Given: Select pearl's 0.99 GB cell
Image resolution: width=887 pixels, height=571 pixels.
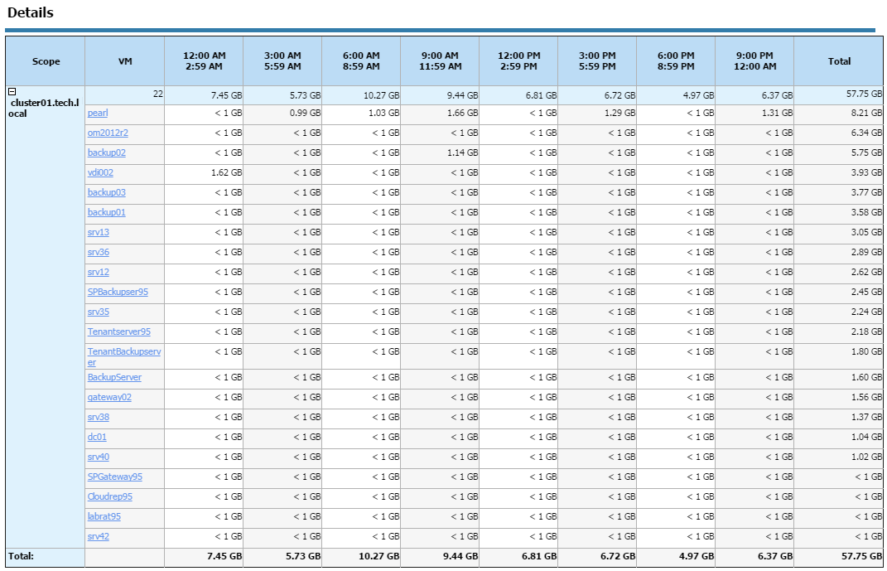Looking at the screenshot, I should (x=282, y=114).
